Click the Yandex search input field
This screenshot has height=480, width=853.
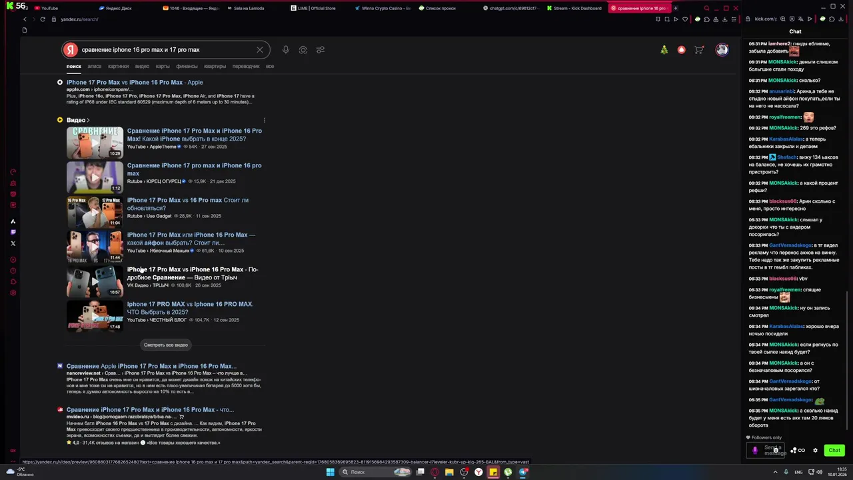[x=167, y=50]
